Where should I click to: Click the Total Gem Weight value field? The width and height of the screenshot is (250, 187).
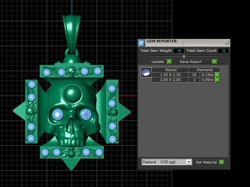[x=179, y=51]
